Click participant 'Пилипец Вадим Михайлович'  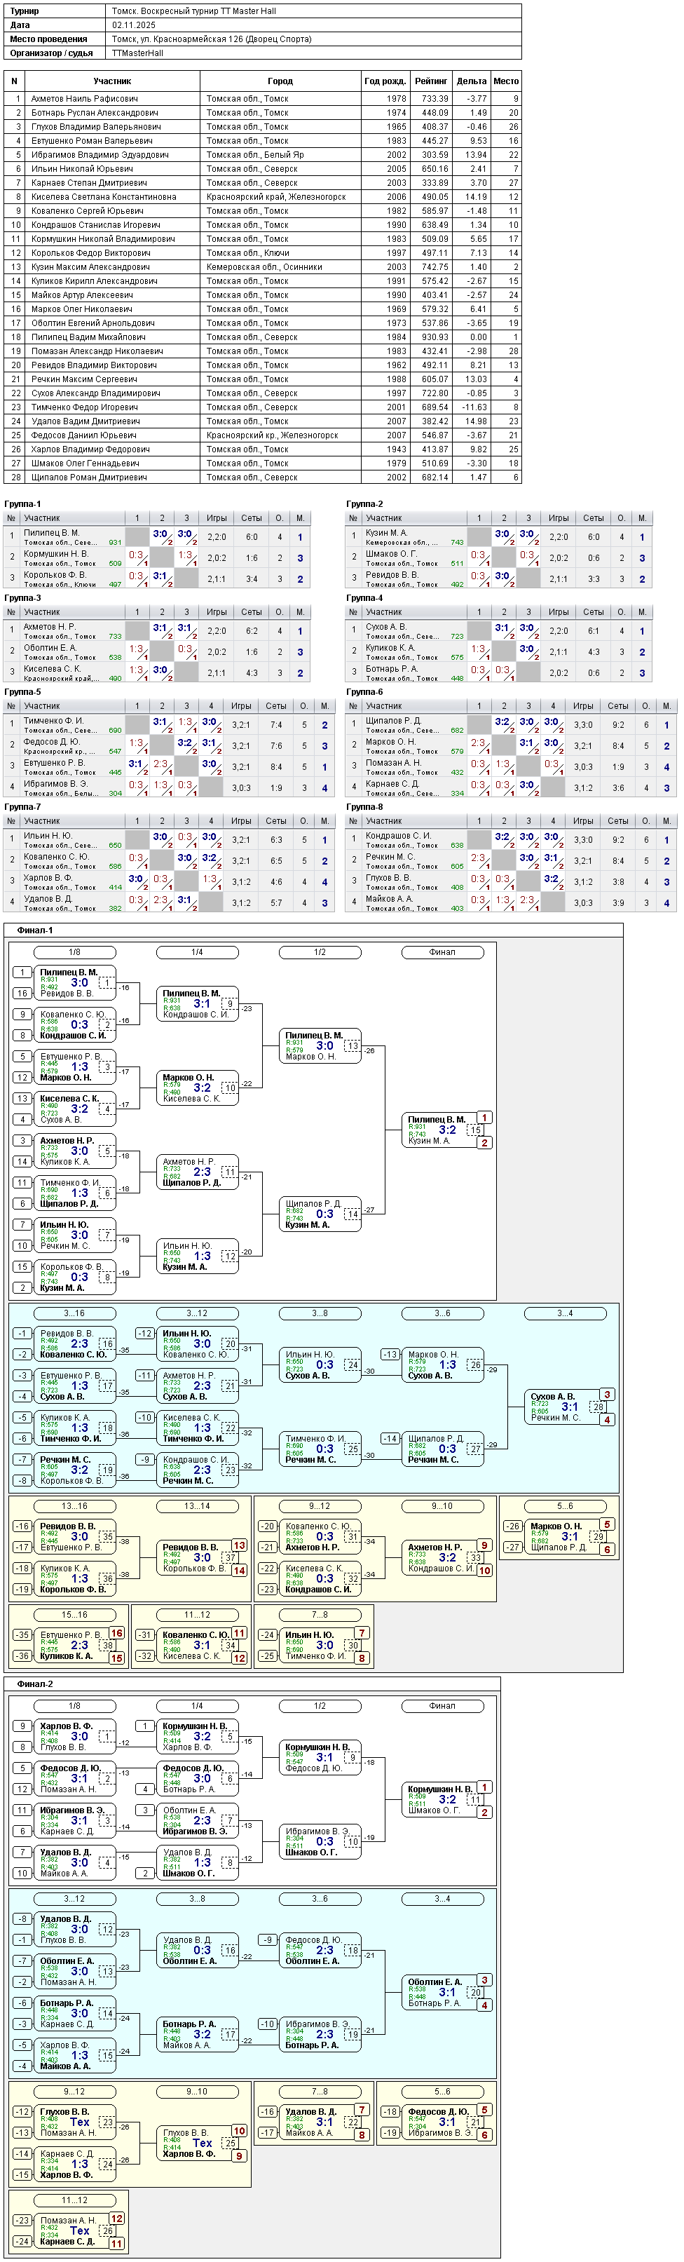tap(88, 338)
